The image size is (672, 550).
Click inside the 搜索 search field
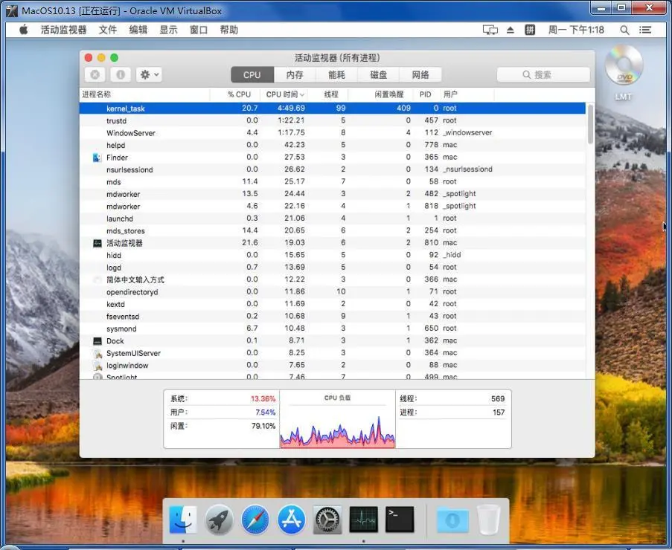tap(543, 74)
